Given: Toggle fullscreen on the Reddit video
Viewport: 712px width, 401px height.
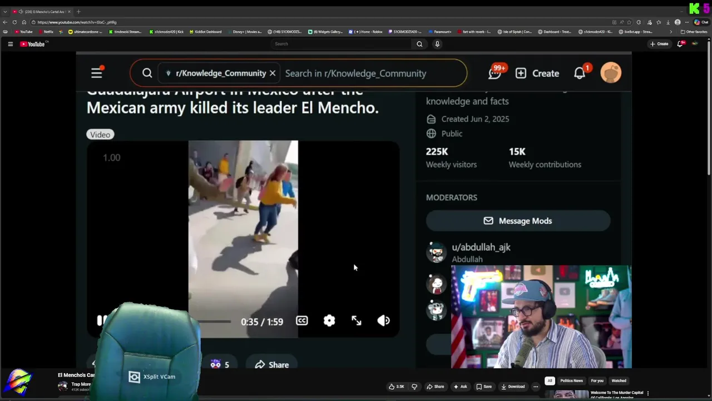Looking at the screenshot, I should click(x=357, y=321).
